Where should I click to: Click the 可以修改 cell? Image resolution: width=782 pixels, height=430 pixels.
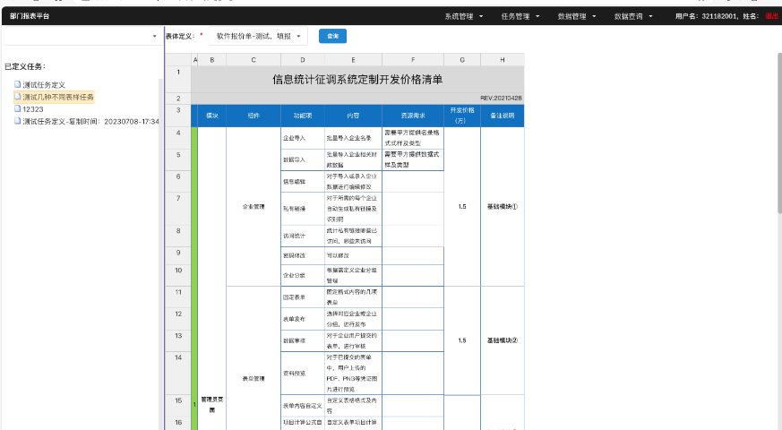click(353, 255)
